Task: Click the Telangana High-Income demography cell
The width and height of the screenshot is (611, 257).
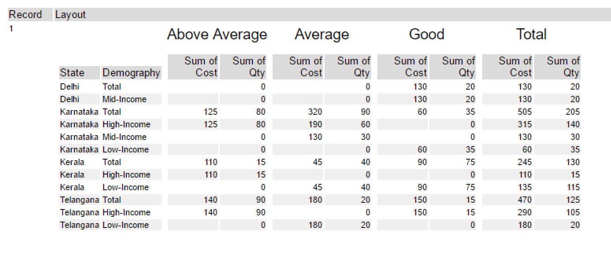Action: coord(126,213)
